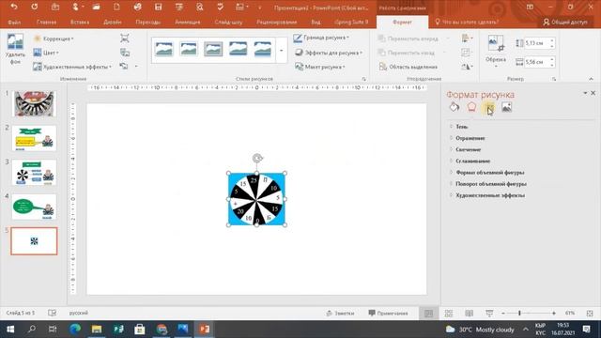Screen dimensions: 601x338
Task: Open the Коррекция dropdown
Action: coord(54,38)
